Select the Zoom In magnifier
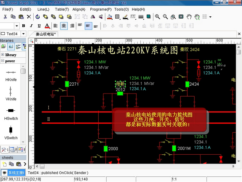This screenshot has width=242, height=182. click(158, 17)
